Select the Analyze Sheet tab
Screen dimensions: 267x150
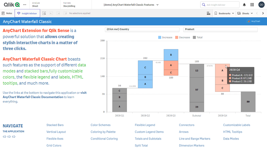(x=36, y=5)
